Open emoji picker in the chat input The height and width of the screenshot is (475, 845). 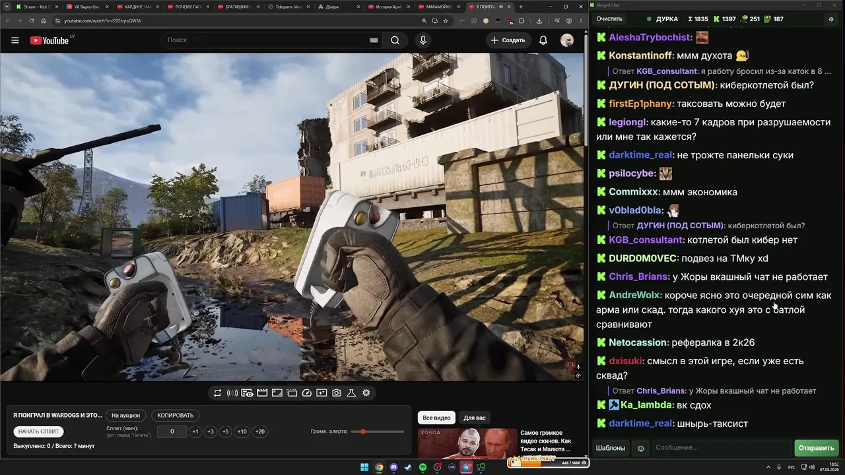click(x=640, y=448)
